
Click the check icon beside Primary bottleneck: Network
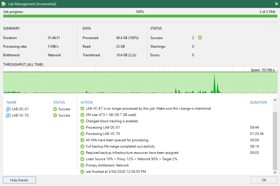pos(82,165)
